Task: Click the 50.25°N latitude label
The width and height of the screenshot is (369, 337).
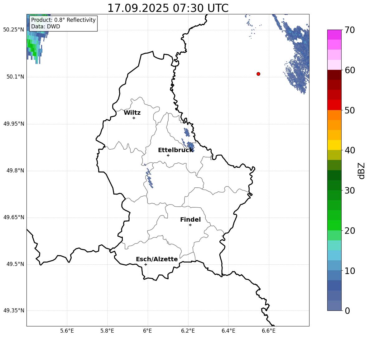Action: coord(14,30)
